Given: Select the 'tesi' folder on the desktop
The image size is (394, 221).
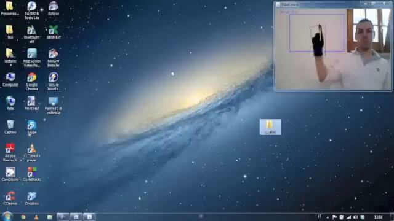Looking at the screenshot, I should [x=10, y=32].
